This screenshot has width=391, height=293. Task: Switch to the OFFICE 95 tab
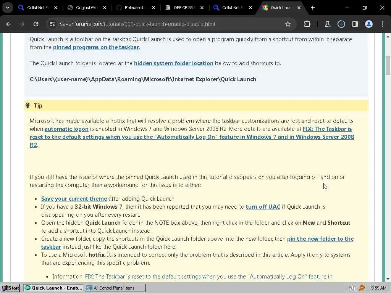184,8
